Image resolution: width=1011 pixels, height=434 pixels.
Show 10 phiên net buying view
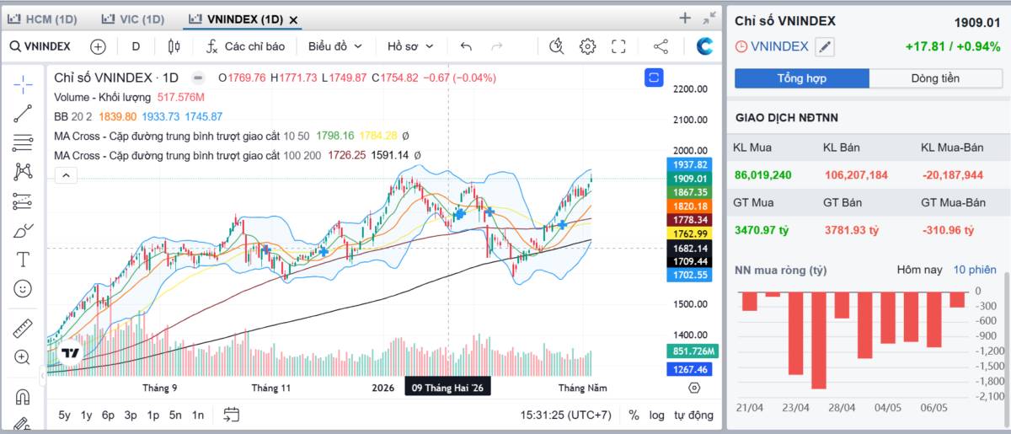point(975,270)
